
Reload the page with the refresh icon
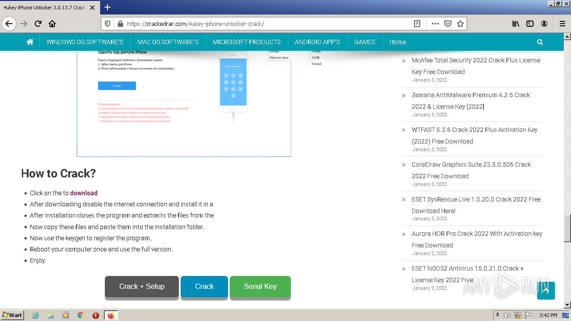point(38,24)
